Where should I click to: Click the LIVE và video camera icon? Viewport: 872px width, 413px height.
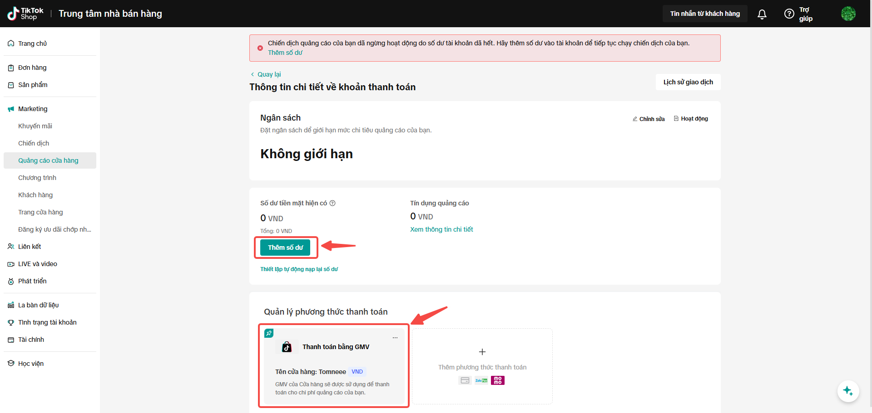pos(11,264)
